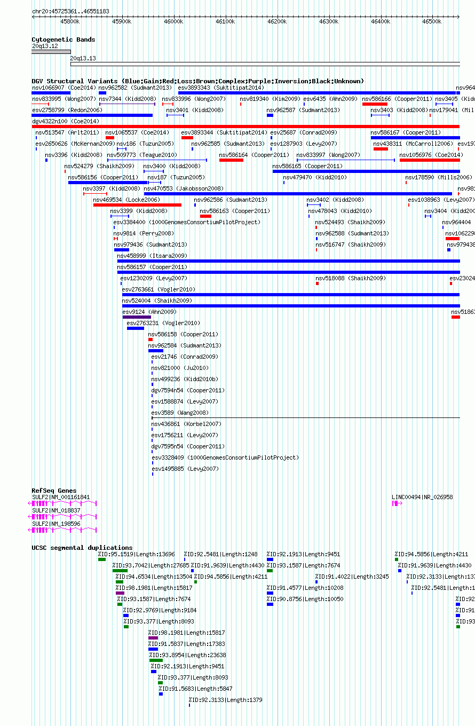This screenshot has height=726, width=475.
Task: Open nsv479470 (Kidd2010) variant label
Action: coord(315,177)
